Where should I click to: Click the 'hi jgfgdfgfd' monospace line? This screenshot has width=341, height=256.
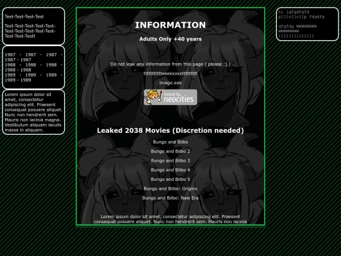pyautogui.click(x=294, y=12)
